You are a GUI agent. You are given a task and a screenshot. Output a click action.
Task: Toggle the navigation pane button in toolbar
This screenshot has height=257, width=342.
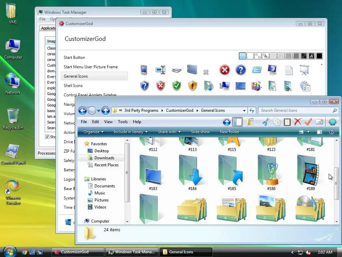coord(237,122)
